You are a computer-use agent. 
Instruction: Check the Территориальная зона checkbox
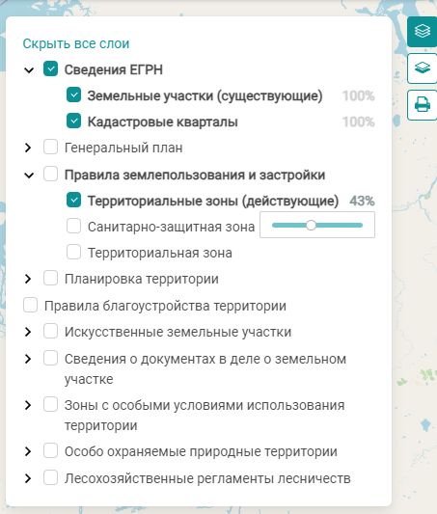point(73,252)
